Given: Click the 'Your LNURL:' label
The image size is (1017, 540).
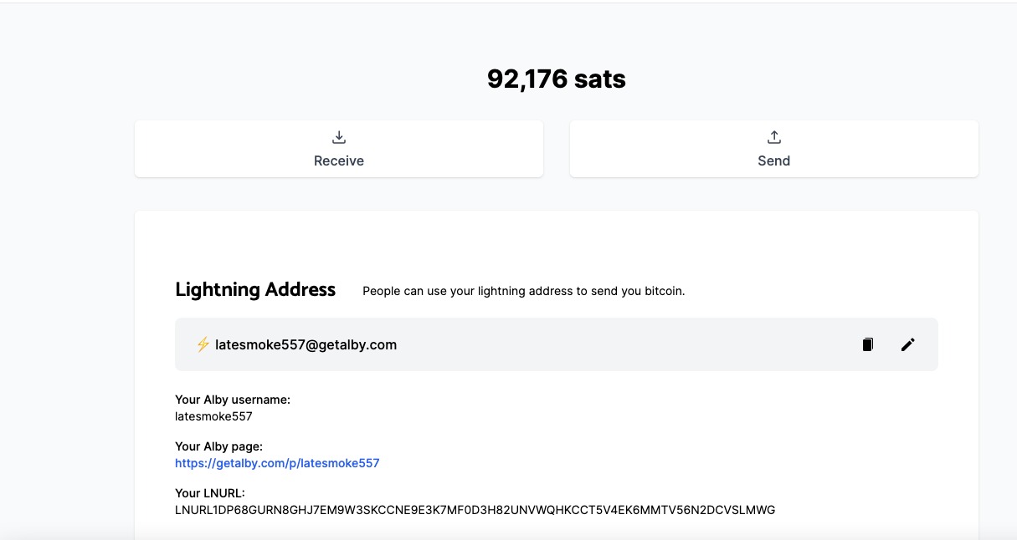Looking at the screenshot, I should pyautogui.click(x=210, y=494).
